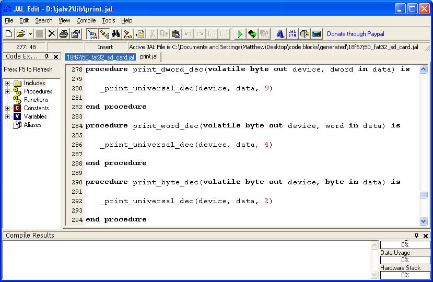The width and height of the screenshot is (433, 282).
Task: Select the Procedures tree item label
Action: (38, 91)
